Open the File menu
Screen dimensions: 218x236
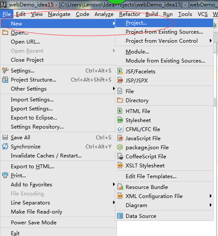pos(7,14)
